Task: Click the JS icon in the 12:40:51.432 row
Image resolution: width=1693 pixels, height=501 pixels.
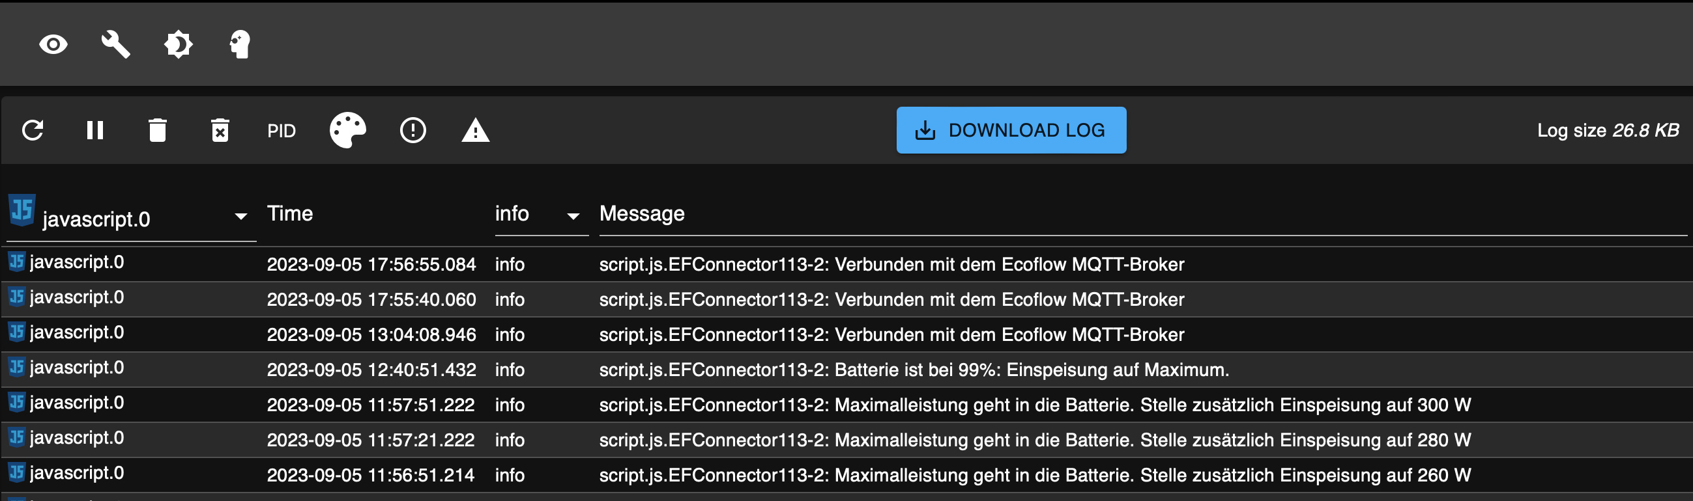Action: point(17,367)
